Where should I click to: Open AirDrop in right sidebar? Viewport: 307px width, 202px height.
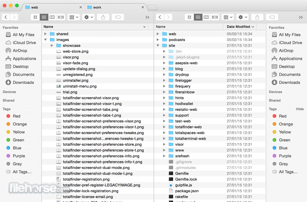click(282, 51)
